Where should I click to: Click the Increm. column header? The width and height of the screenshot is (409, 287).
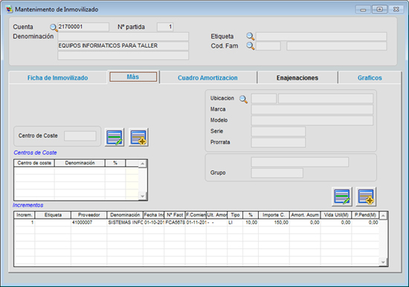25,215
